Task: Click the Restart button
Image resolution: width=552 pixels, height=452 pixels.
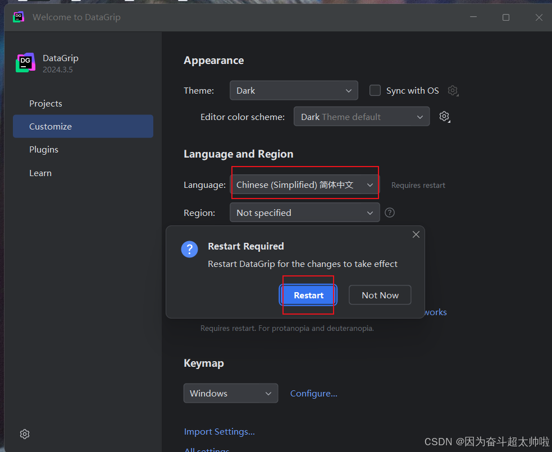Action: click(x=308, y=295)
